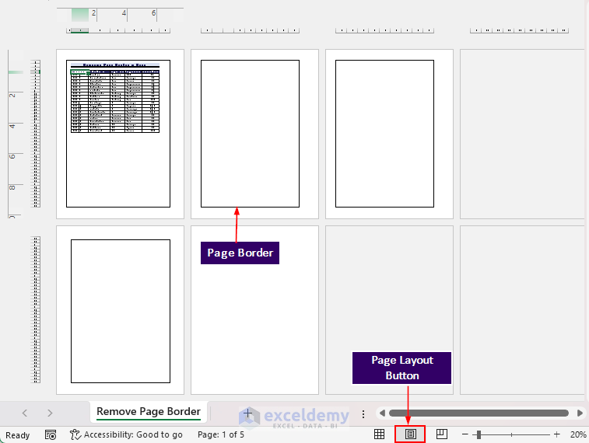This screenshot has height=443, width=589.
Task: Go to the next sheet with the right arrow
Action: (x=50, y=413)
